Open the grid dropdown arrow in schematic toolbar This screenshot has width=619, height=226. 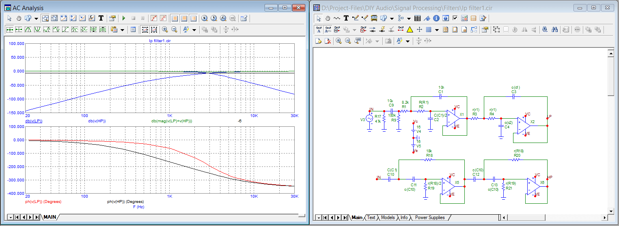437,30
